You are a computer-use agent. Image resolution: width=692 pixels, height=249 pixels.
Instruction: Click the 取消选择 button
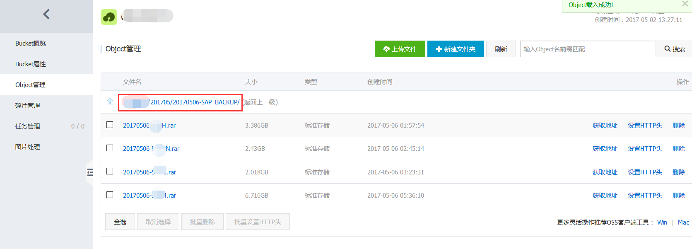[x=158, y=222]
